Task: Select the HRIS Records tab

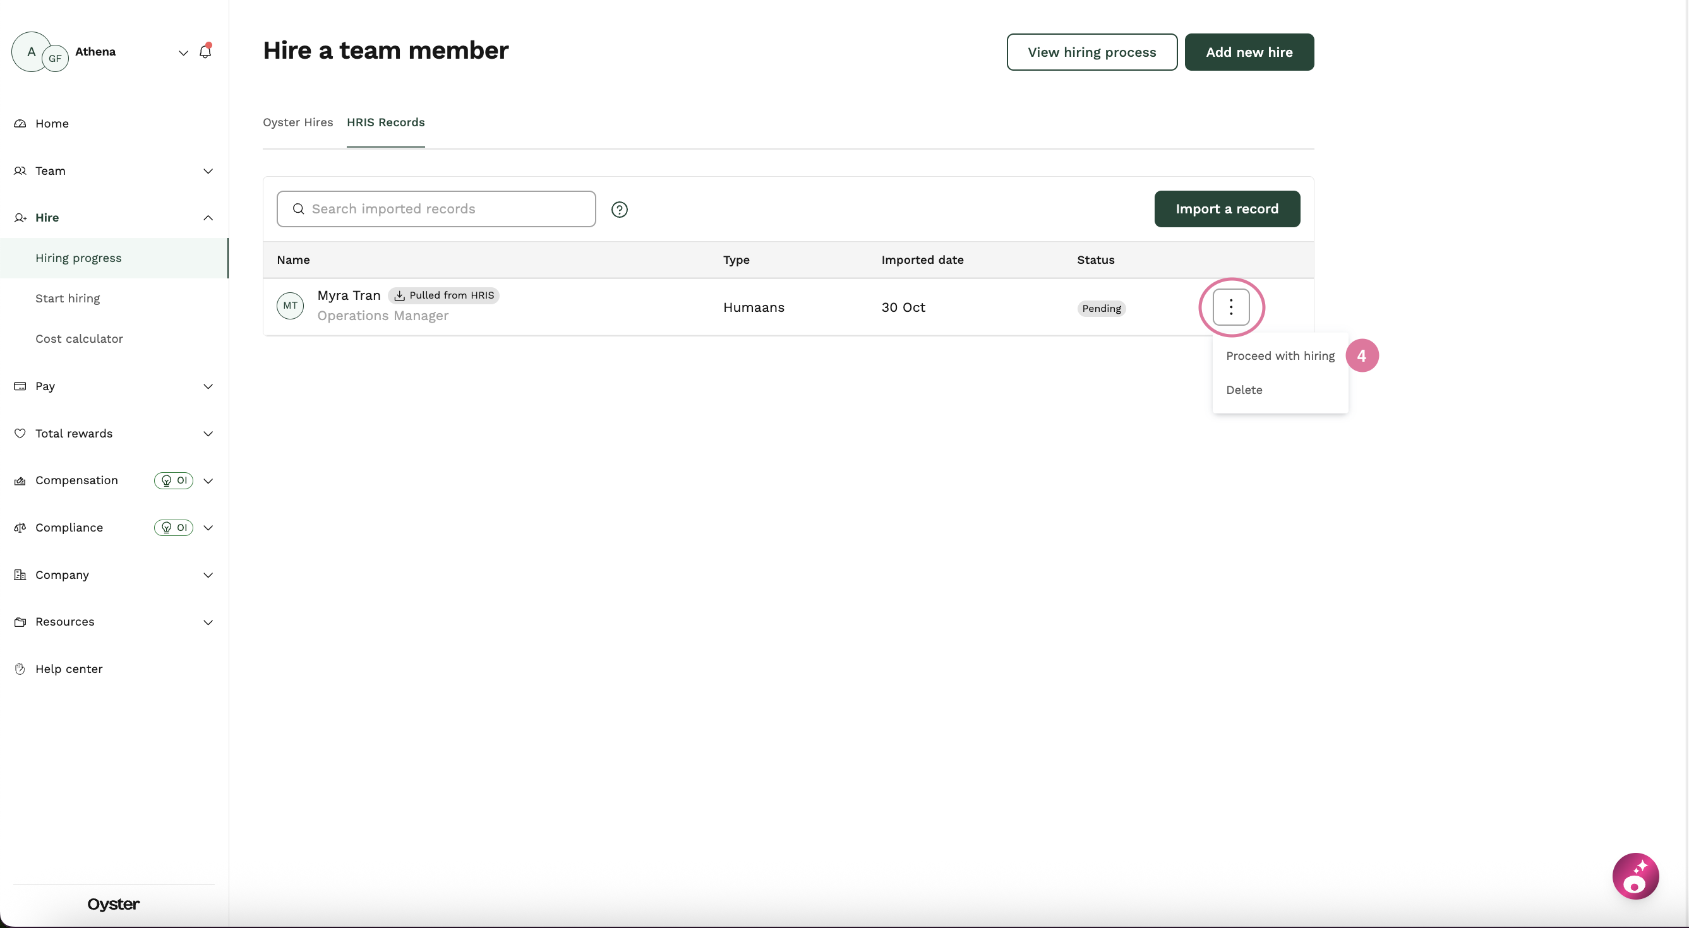Action: pos(385,122)
